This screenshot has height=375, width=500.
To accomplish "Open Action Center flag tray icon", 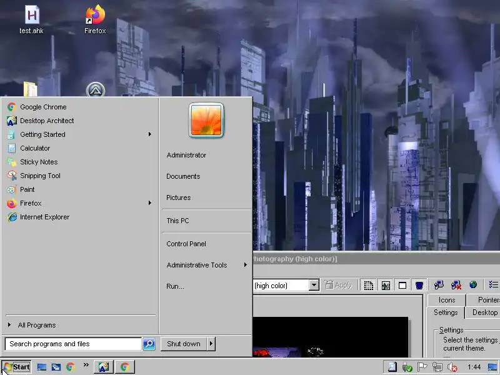I will point(422,367).
